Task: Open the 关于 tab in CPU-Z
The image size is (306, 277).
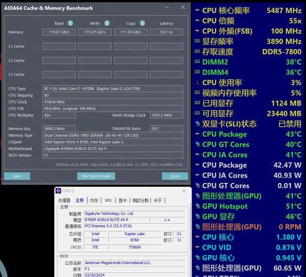Action: coord(157,200)
